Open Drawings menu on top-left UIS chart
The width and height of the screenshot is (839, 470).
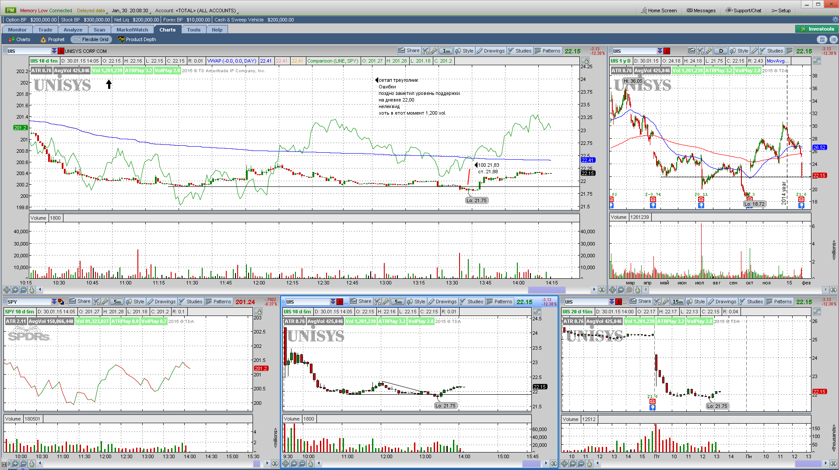coord(491,51)
